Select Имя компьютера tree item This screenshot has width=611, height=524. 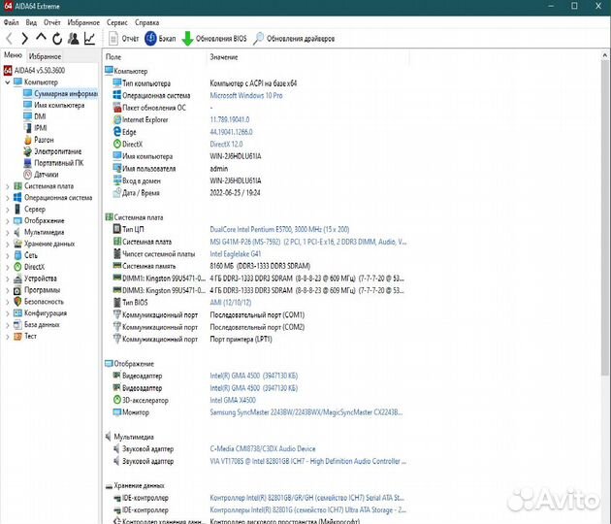click(54, 105)
